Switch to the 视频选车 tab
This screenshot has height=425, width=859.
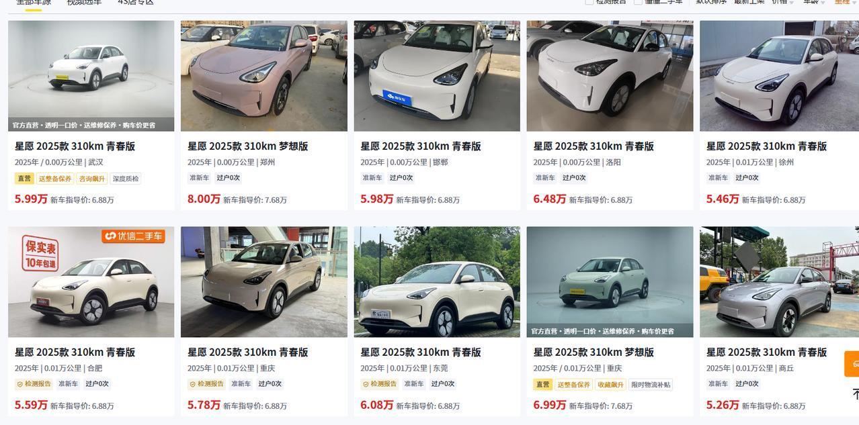coord(84,2)
